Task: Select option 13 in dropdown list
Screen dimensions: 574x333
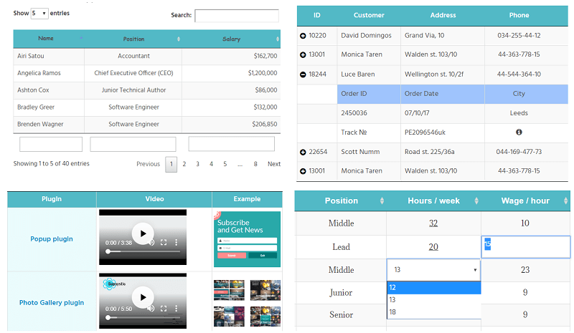Action: [x=434, y=300]
